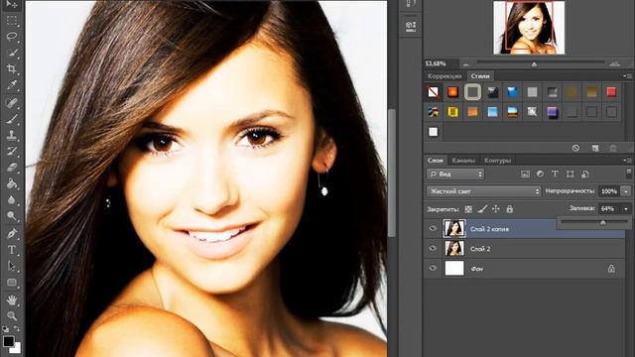Select the Blur tool
Viewport: 635px width, 357px height.
(x=12, y=200)
